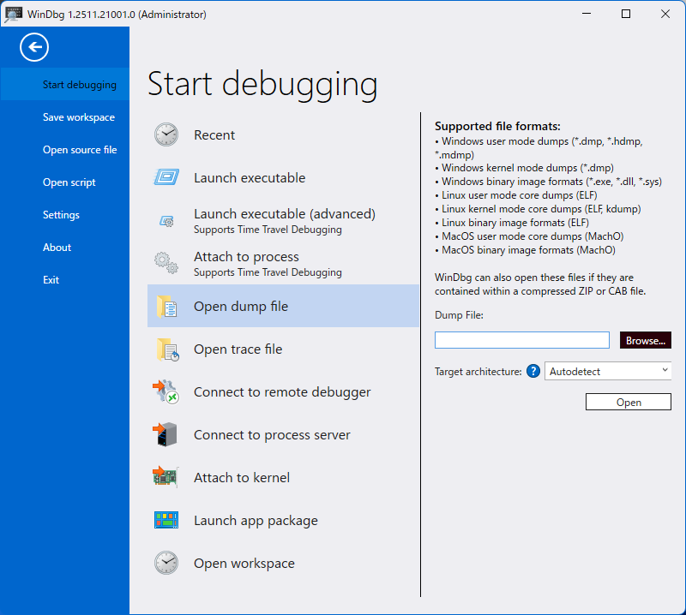Click the Connect to remote debugger icon
The width and height of the screenshot is (686, 615).
tap(166, 392)
